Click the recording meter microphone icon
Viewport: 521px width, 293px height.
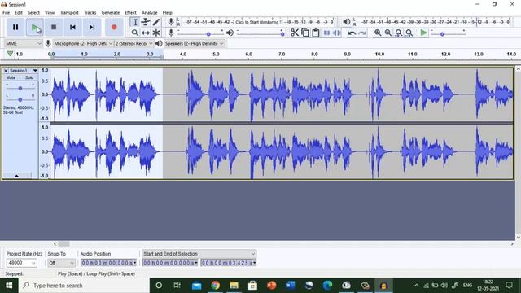[x=171, y=22]
